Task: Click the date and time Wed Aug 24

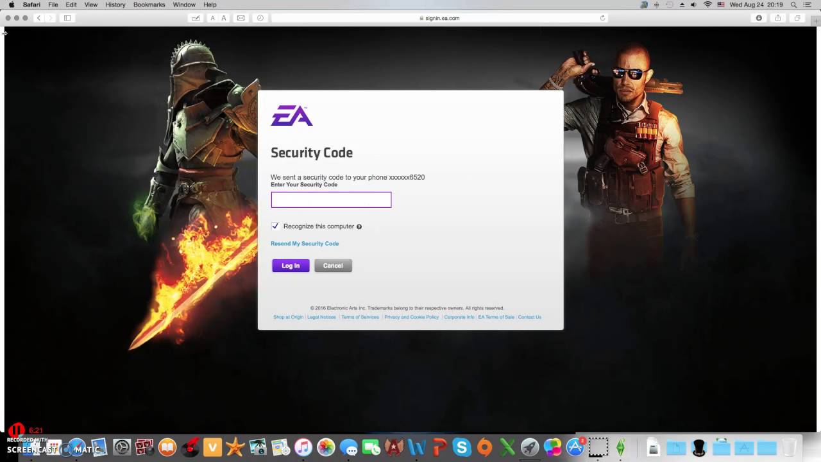Action: (756, 4)
